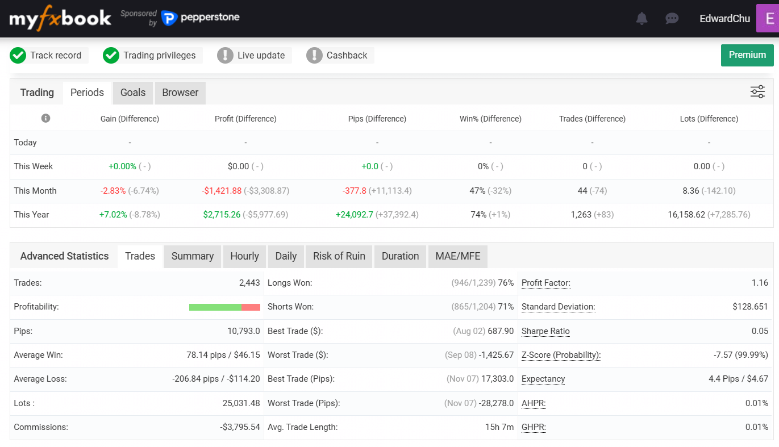
Task: Click the Live update warning icon
Action: click(x=226, y=55)
